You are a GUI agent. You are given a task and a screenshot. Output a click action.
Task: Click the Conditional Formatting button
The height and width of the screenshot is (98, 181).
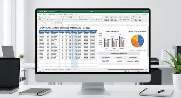coord(106,18)
